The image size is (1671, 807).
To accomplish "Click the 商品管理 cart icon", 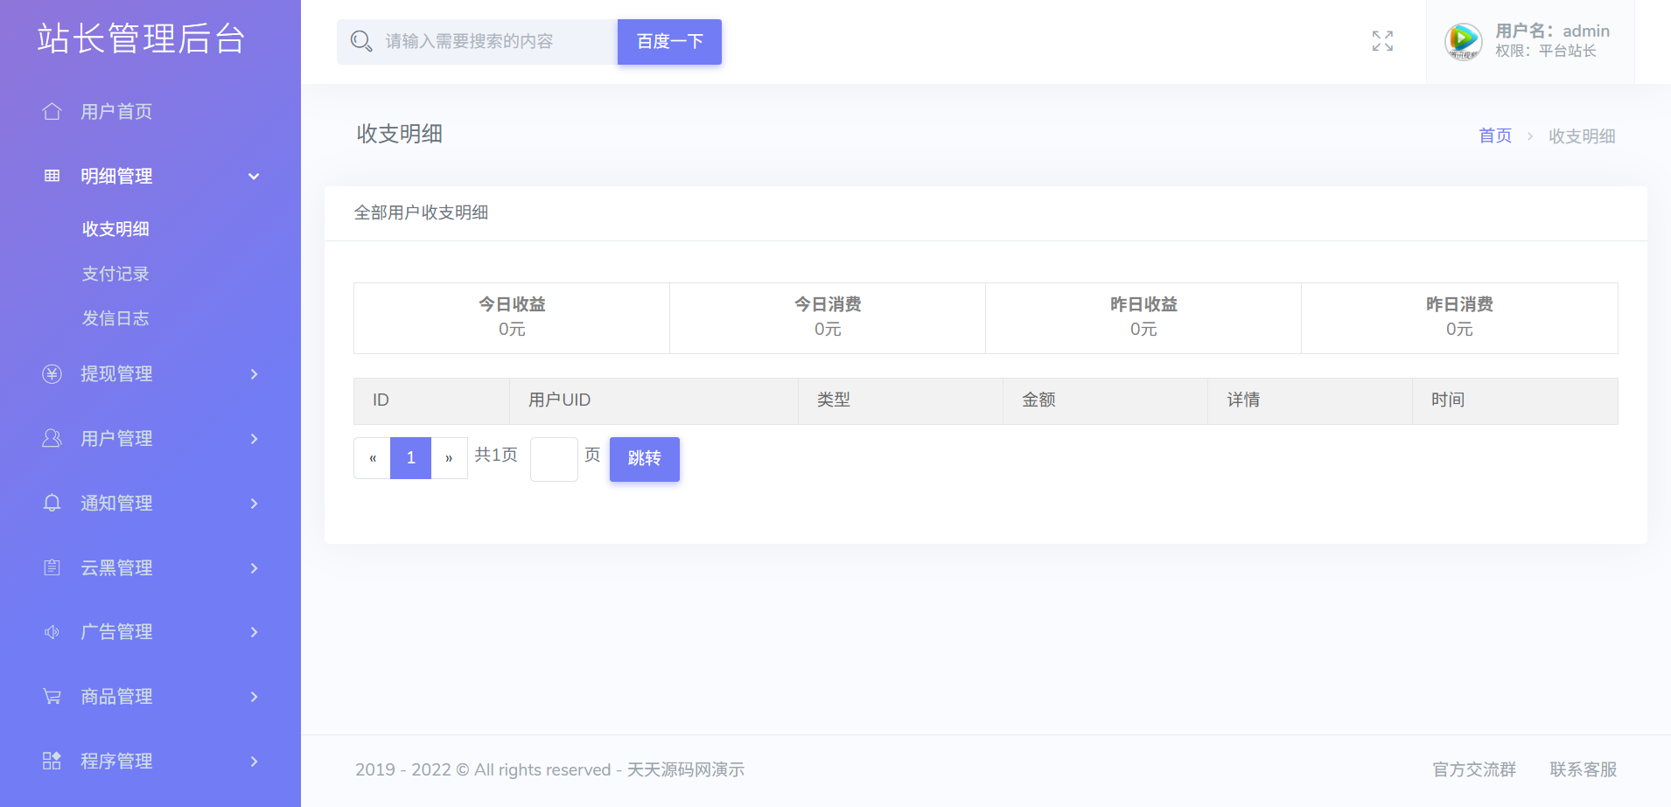I will click(x=52, y=696).
